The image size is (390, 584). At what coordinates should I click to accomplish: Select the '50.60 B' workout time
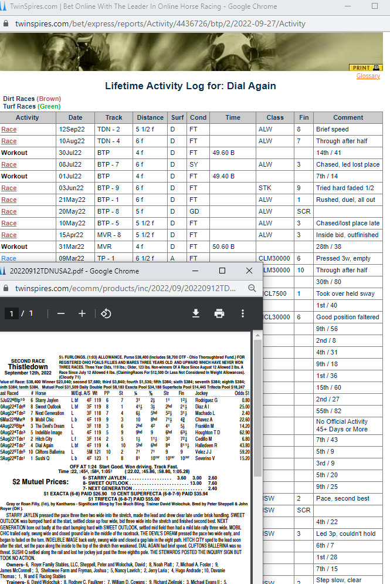coord(223,247)
